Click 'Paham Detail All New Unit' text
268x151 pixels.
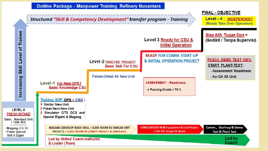(113, 77)
